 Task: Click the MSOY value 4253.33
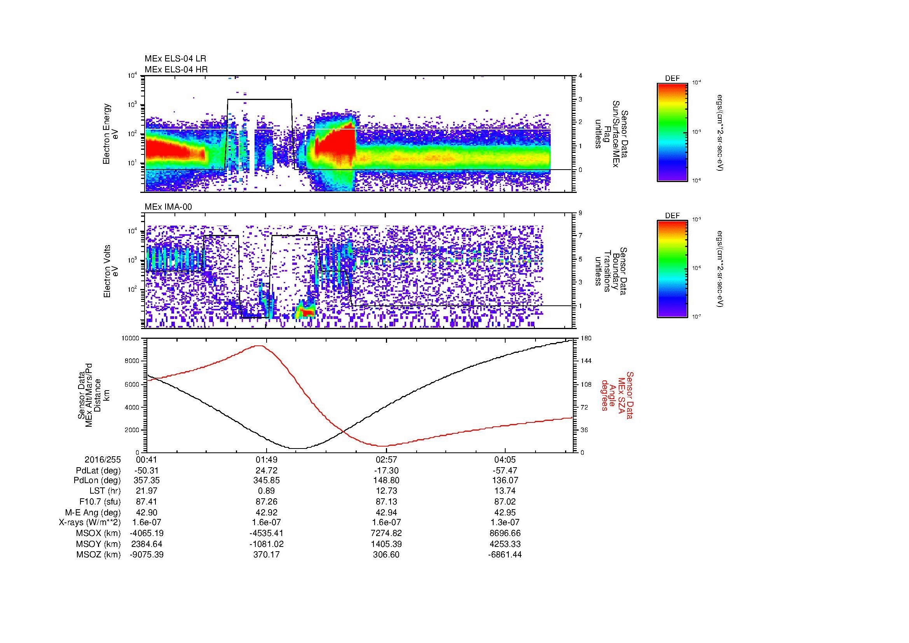coord(505,544)
